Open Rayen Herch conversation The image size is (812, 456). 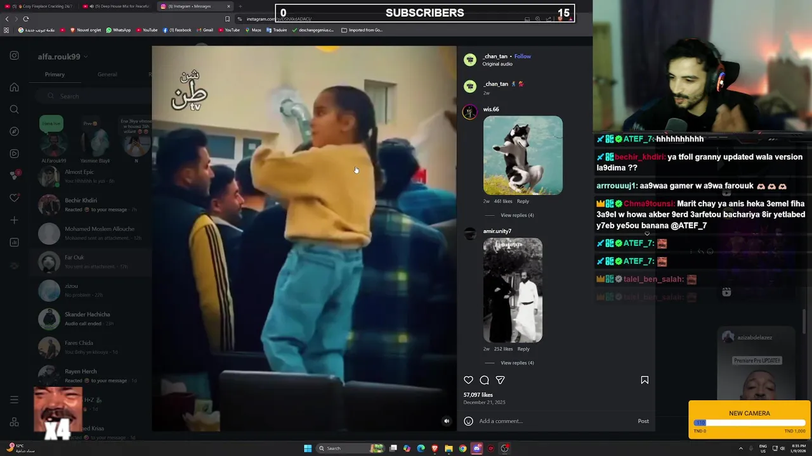click(x=92, y=376)
